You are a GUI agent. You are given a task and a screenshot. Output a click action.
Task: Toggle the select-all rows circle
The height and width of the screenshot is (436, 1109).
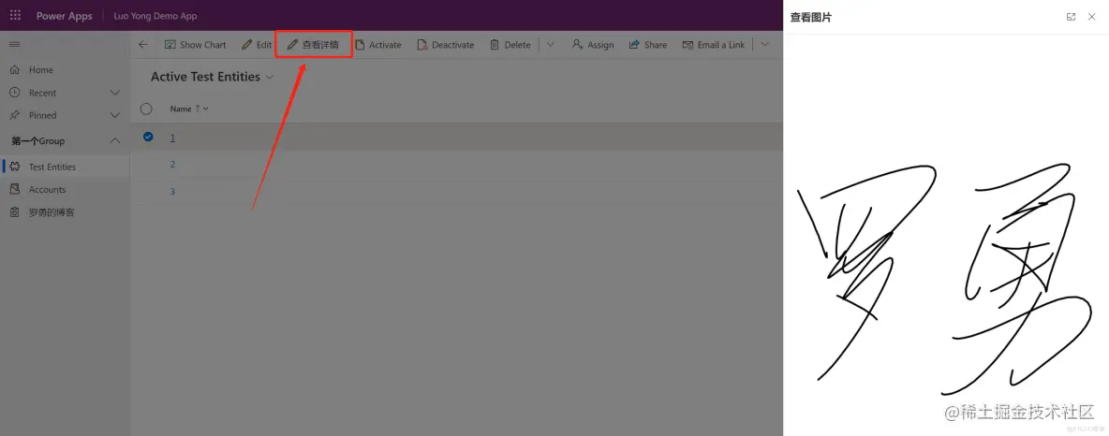(x=146, y=109)
